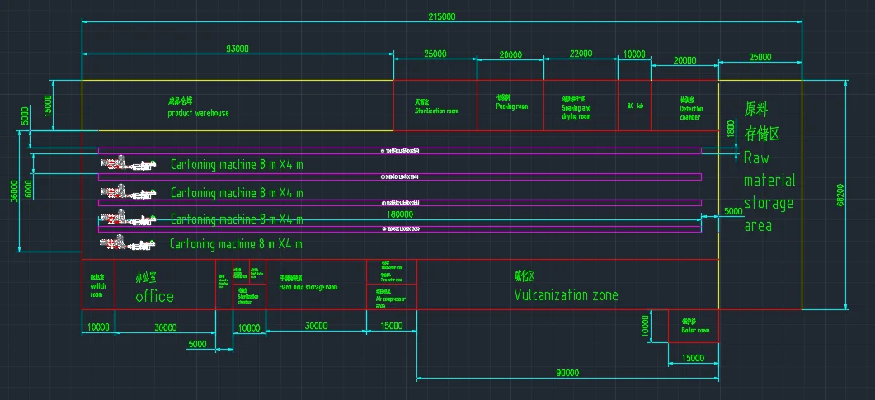Click the 'Packing room' label

(x=511, y=106)
